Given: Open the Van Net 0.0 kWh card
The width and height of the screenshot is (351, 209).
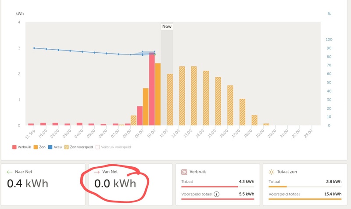Looking at the screenshot, I should pyautogui.click(x=130, y=184).
